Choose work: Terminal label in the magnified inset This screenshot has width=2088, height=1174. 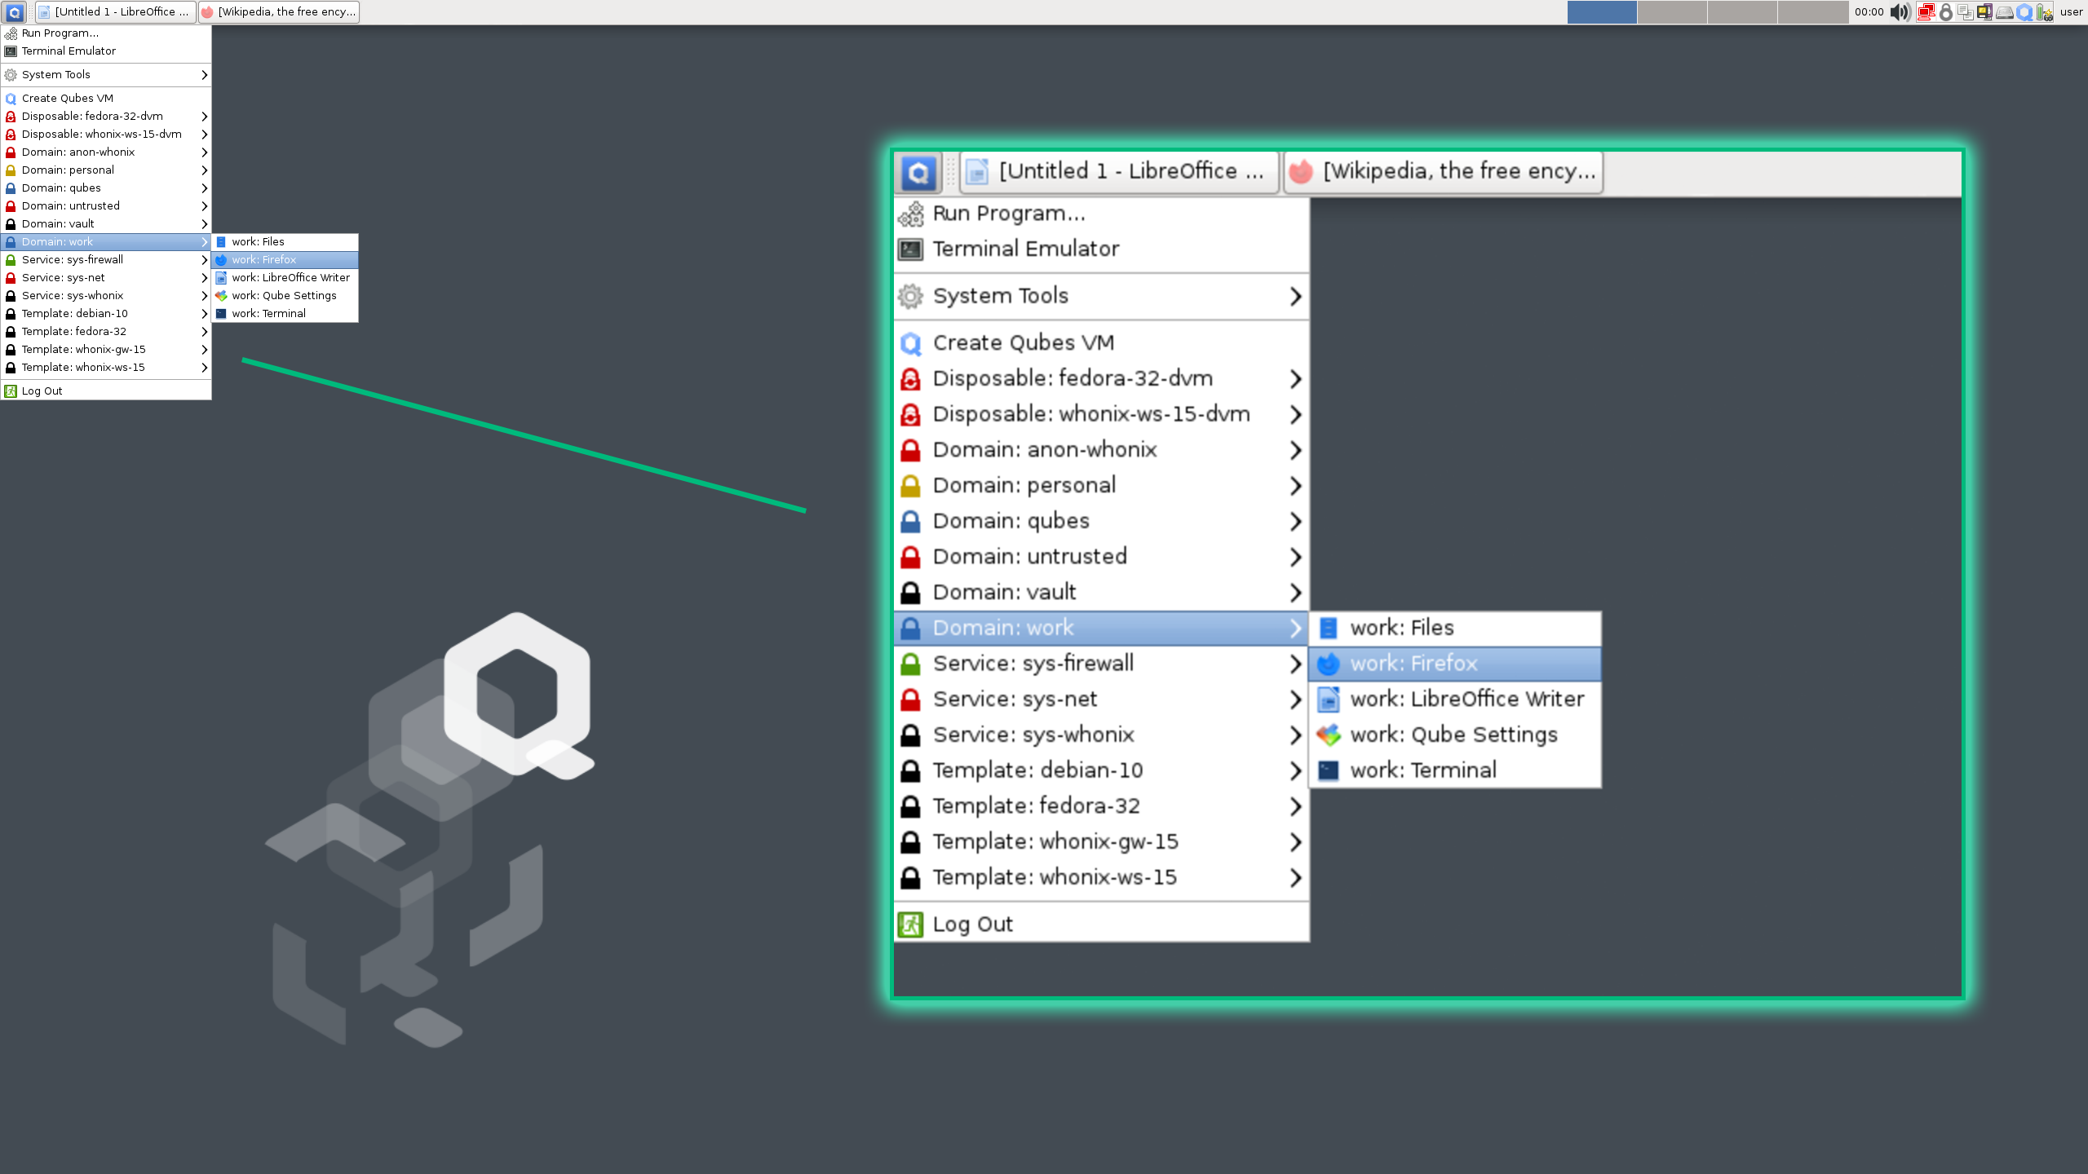point(1423,770)
